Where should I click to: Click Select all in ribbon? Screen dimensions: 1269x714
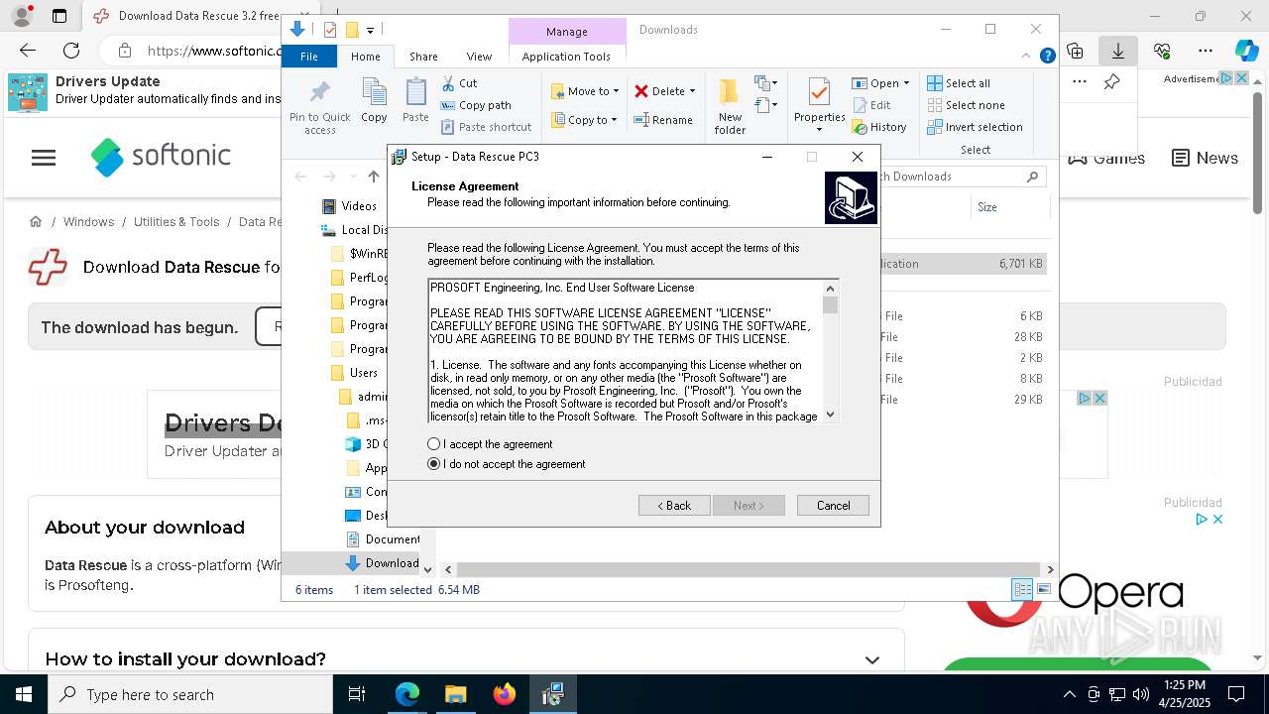[x=959, y=83]
